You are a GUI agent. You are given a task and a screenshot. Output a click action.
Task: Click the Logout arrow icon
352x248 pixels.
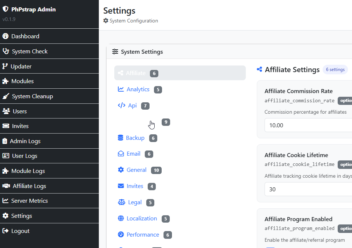[x=6, y=231]
